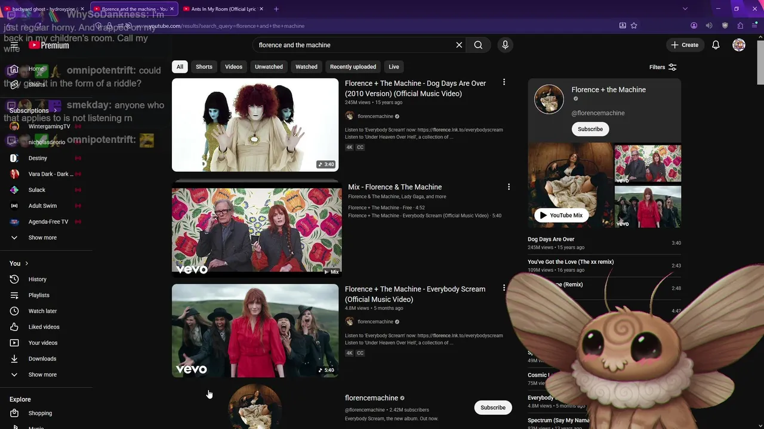Screen dimensions: 764x429
Task: Play the YouTube Mix button
Action: [x=560, y=215]
